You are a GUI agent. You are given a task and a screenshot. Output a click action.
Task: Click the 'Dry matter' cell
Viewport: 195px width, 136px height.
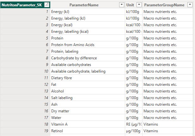click(88, 111)
